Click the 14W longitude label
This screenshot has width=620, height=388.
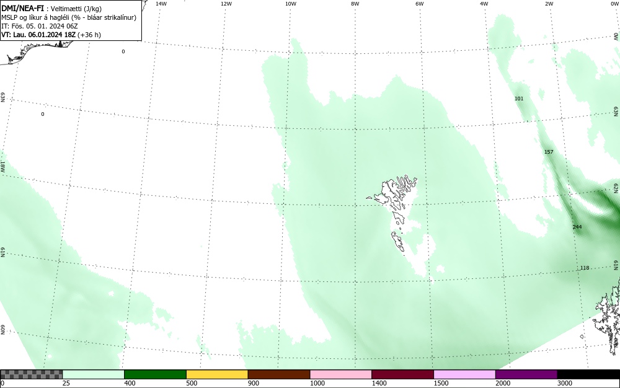(161, 4)
